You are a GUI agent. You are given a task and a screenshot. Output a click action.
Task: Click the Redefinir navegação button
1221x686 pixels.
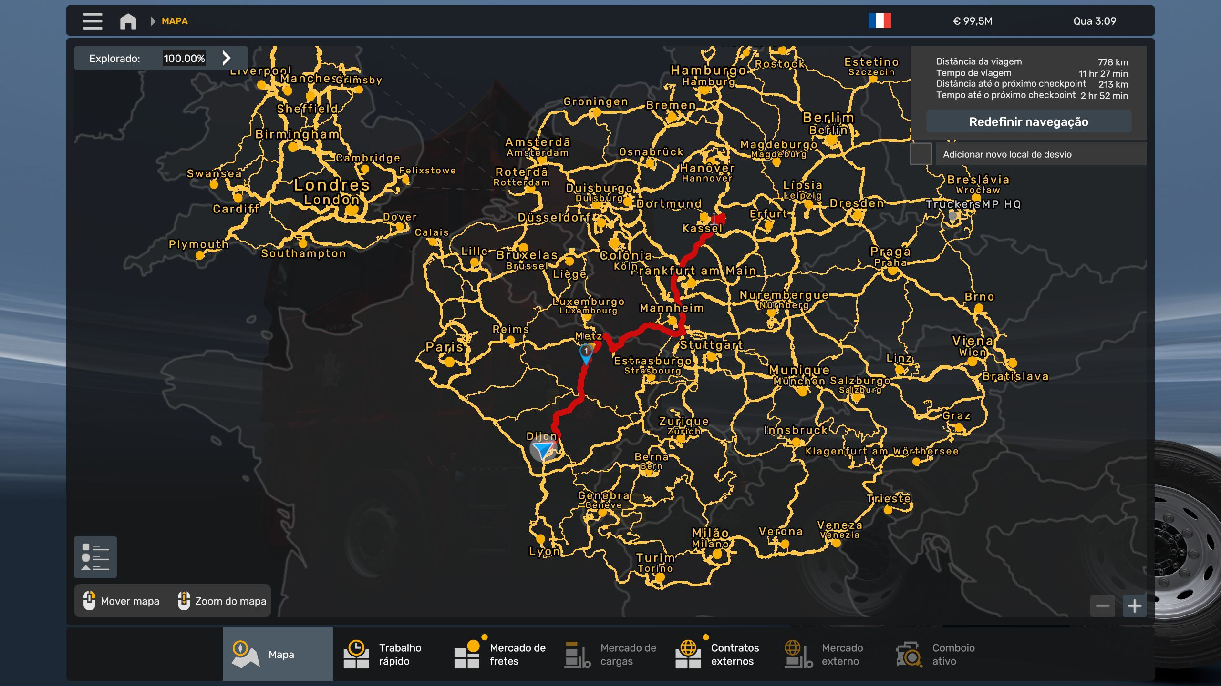1028,121
